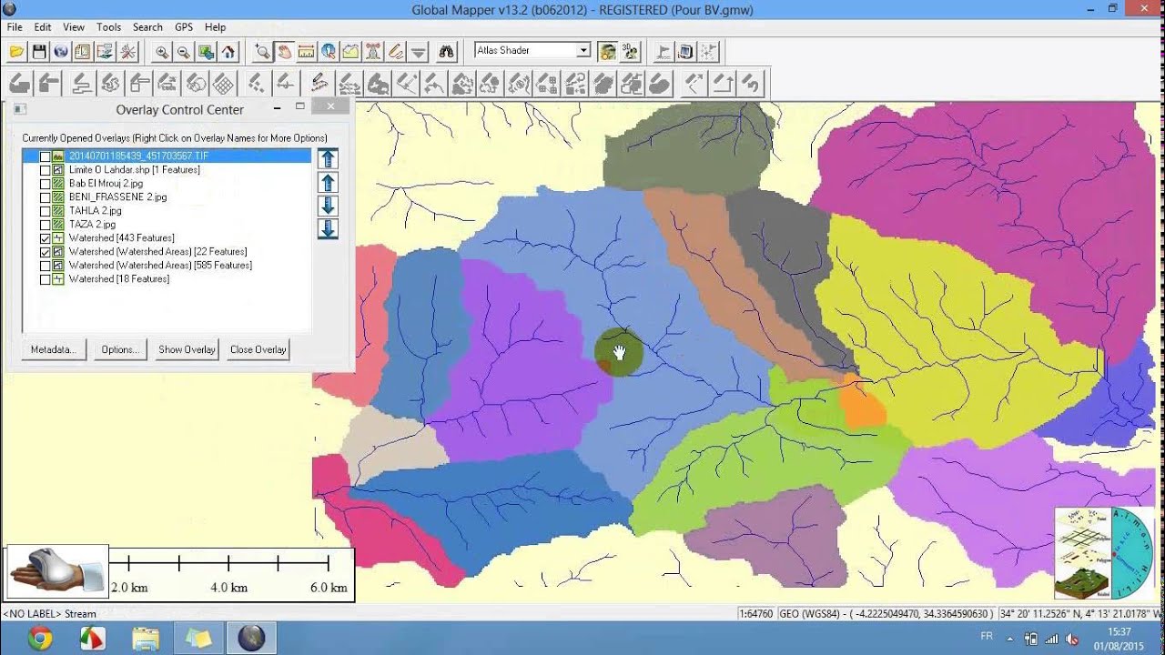Open online data download globe icon
This screenshot has height=655, width=1165.
click(61, 52)
